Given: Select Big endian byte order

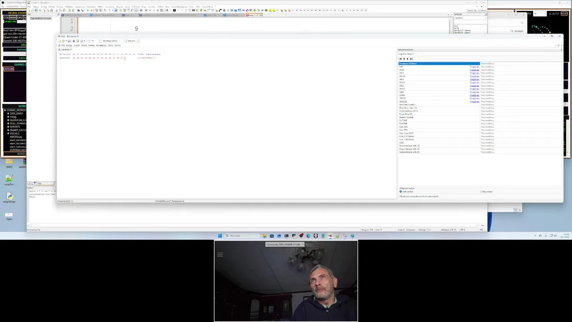Looking at the screenshot, I should click(486, 191).
